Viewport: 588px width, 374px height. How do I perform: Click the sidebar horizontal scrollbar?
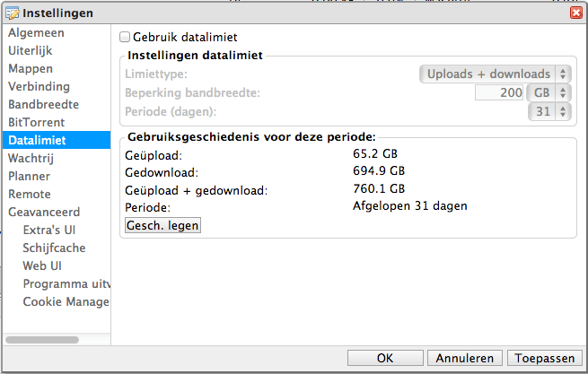[x=41, y=340]
